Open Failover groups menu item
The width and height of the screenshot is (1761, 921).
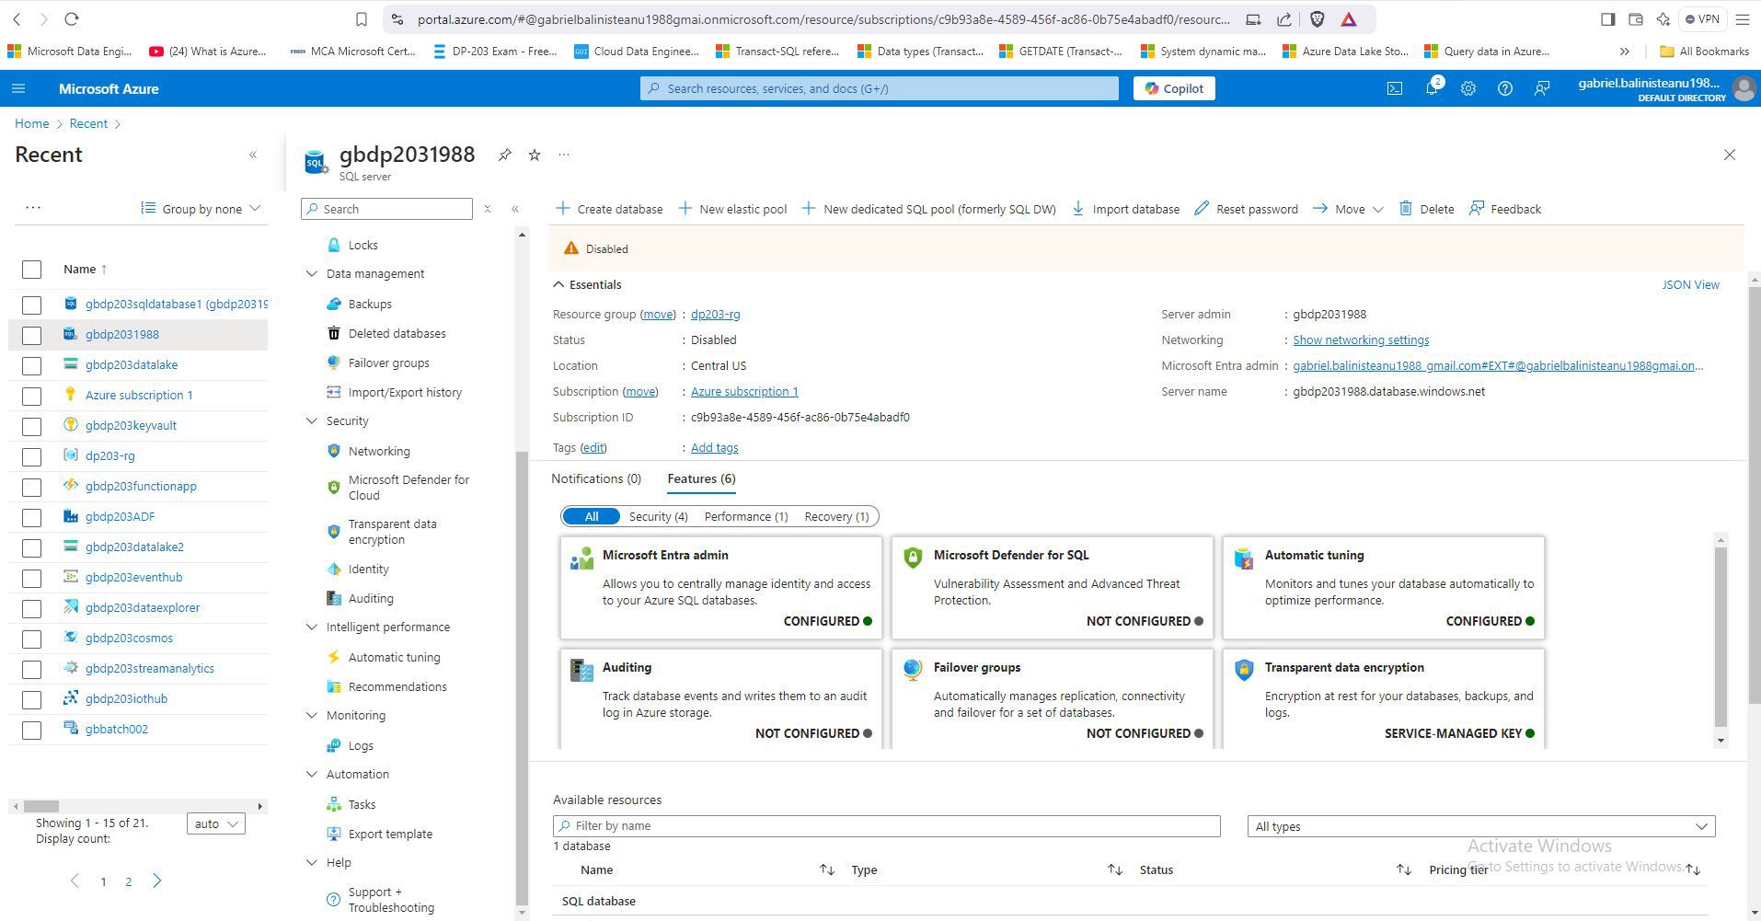coord(388,363)
